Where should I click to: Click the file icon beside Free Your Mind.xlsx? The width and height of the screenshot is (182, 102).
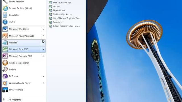point(50,3)
